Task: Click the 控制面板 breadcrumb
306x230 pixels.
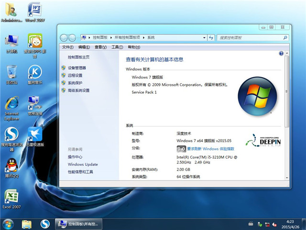Action: [x=100, y=37]
